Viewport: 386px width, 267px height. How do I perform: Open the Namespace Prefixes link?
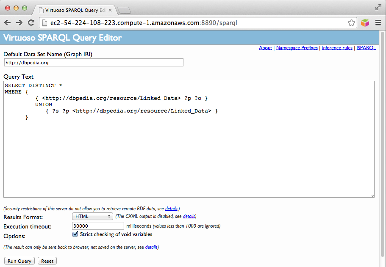297,48
